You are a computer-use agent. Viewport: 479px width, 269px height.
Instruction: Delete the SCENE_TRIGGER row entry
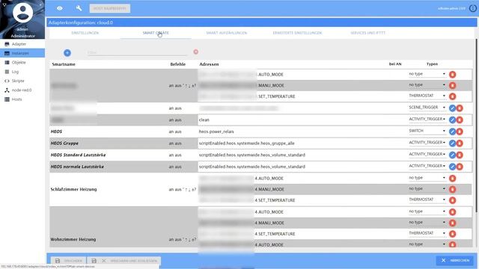[x=460, y=108]
